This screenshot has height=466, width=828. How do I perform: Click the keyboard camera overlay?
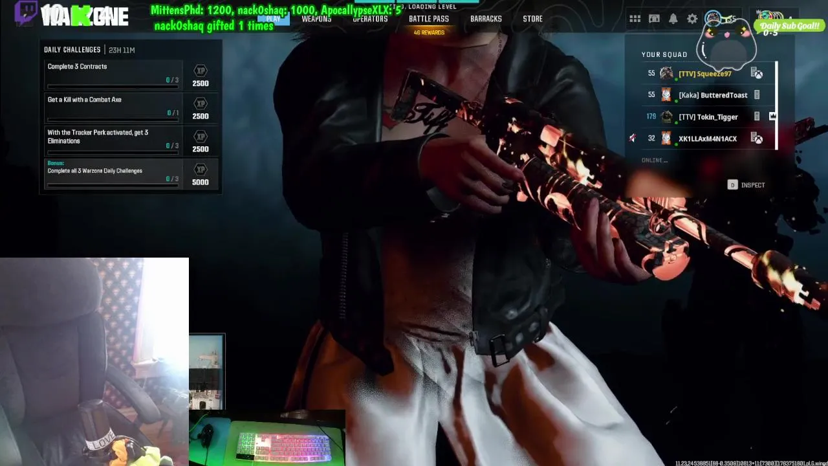(x=267, y=438)
